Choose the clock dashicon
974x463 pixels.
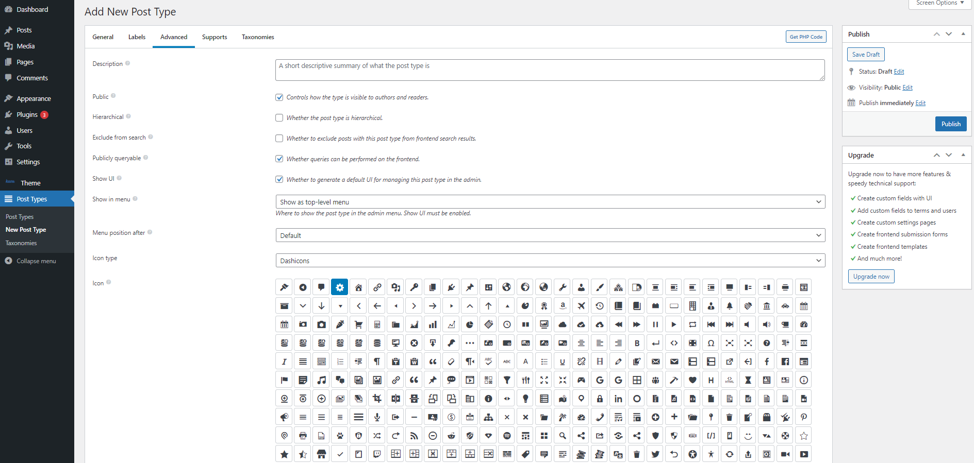507,324
